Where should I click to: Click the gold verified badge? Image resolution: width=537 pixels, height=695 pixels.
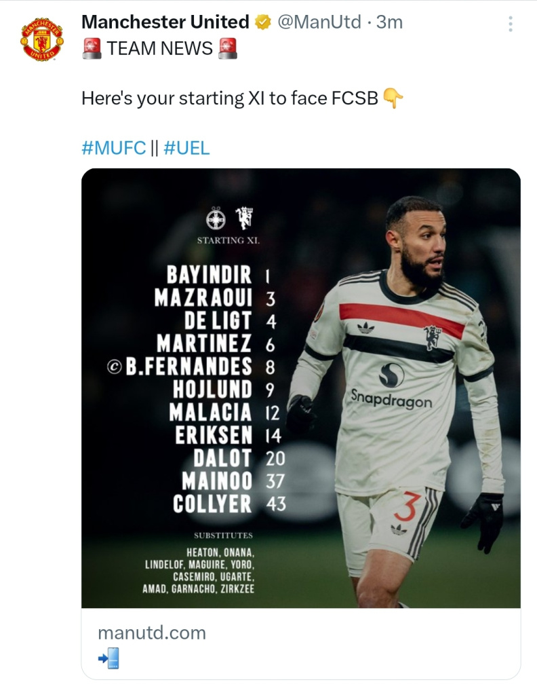click(x=263, y=22)
